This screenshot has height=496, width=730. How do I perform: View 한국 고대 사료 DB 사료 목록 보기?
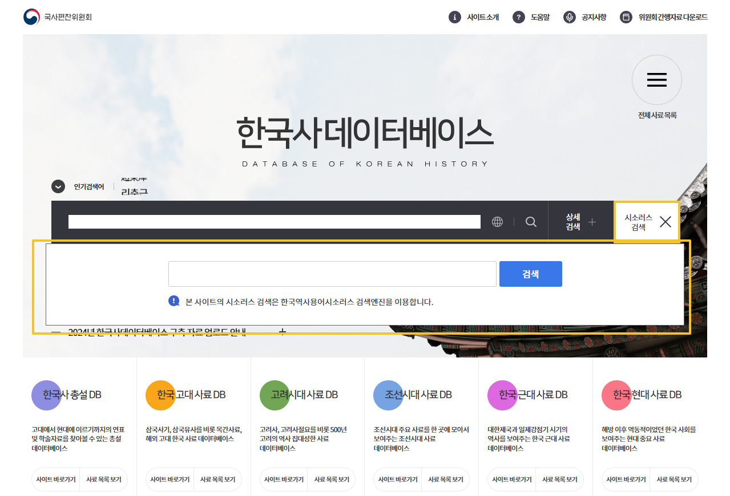pos(217,479)
